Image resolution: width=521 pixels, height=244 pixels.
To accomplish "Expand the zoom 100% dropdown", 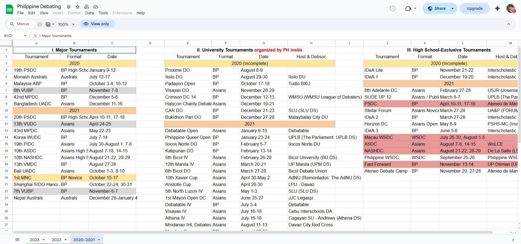I will (x=67, y=24).
